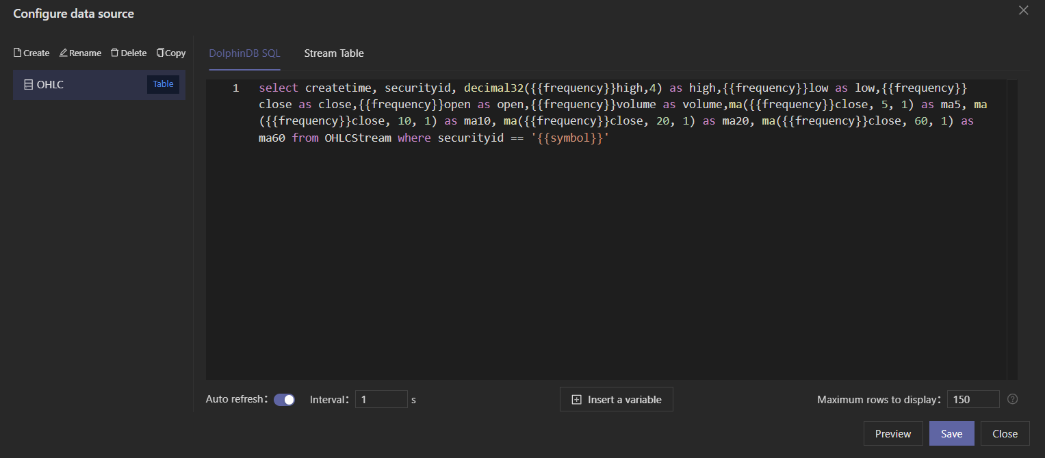Screen dimensions: 1045x458
Task: Click line number 1 in editor gutter
Action: (x=235, y=88)
